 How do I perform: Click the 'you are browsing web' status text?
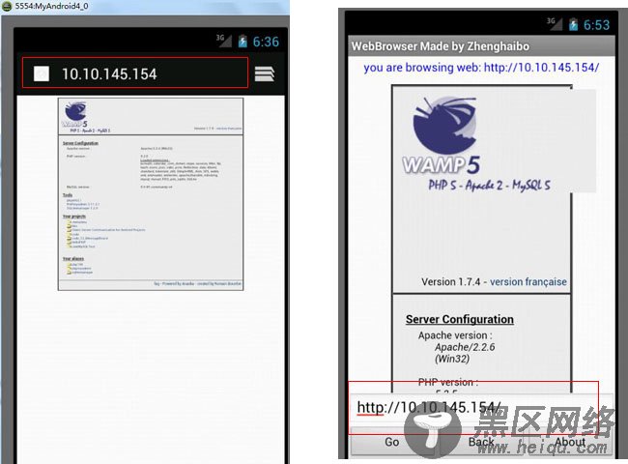(x=481, y=67)
